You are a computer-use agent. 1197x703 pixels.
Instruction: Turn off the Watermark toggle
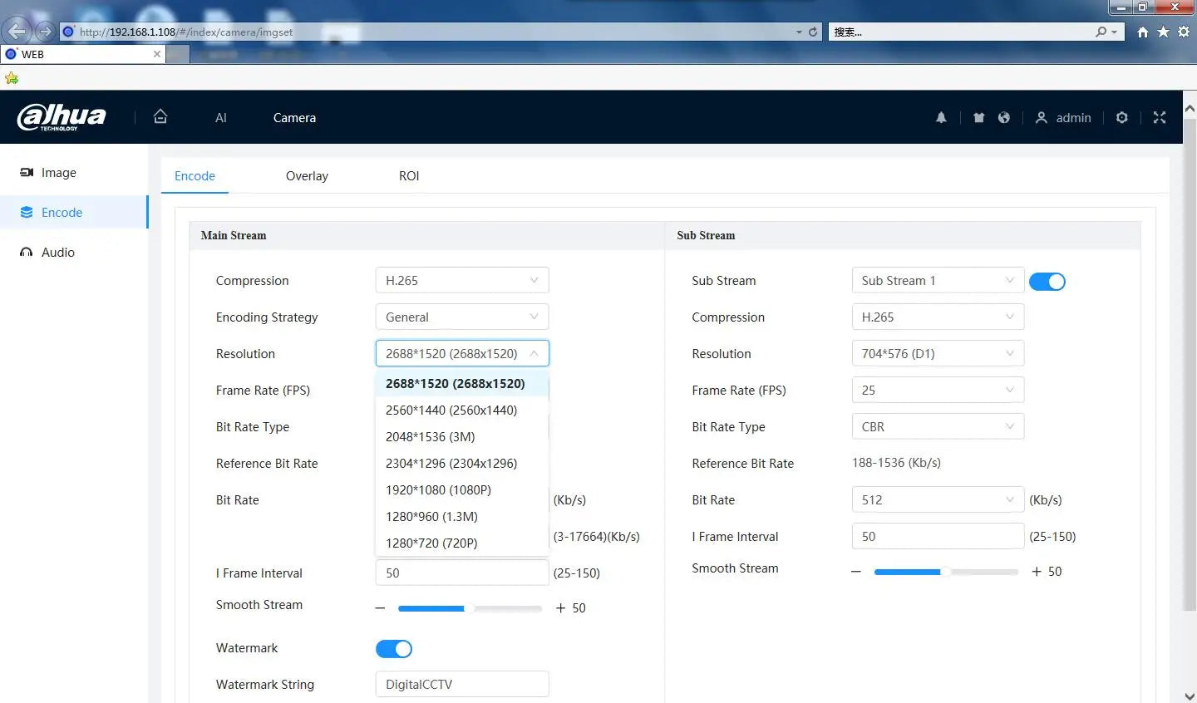pos(394,649)
